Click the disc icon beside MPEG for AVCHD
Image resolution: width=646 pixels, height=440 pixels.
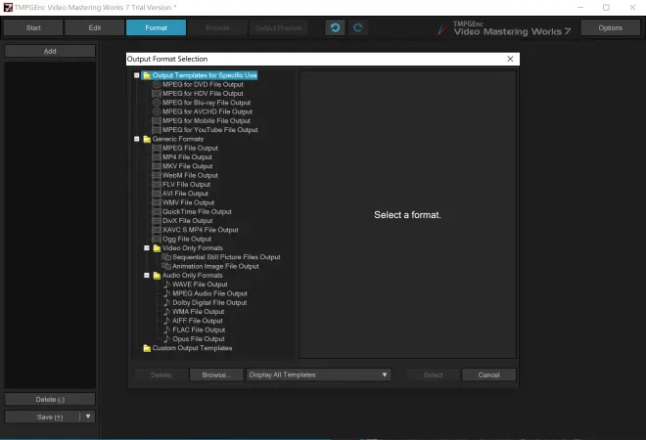tap(157, 111)
